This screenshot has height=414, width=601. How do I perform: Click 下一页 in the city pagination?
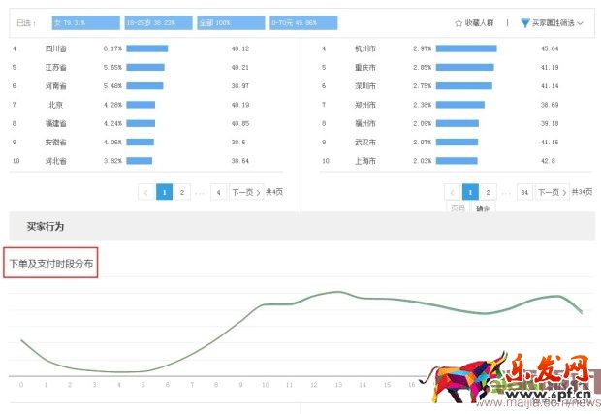point(550,192)
